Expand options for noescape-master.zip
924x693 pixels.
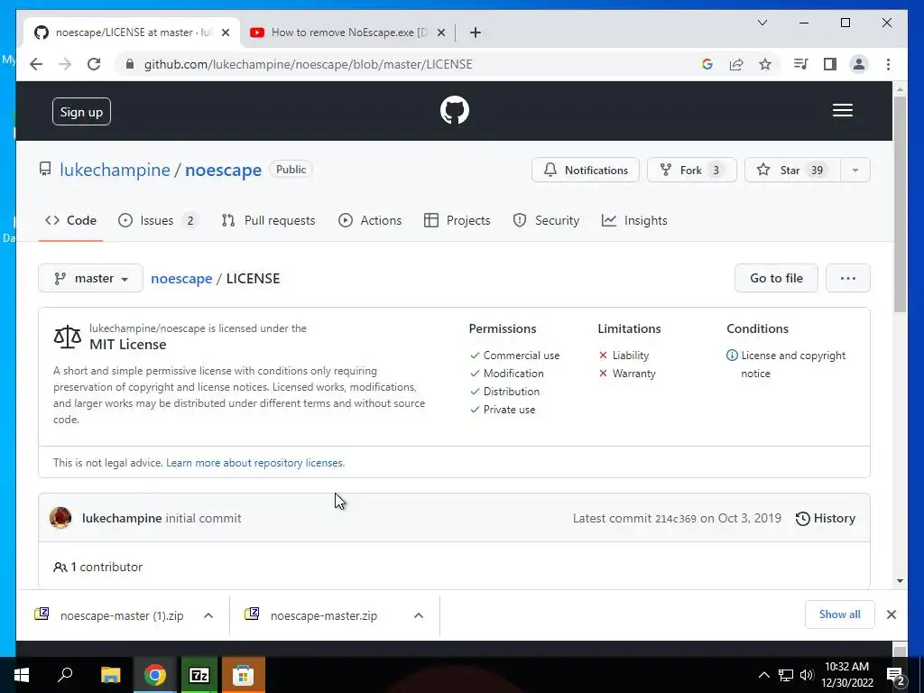tap(419, 615)
